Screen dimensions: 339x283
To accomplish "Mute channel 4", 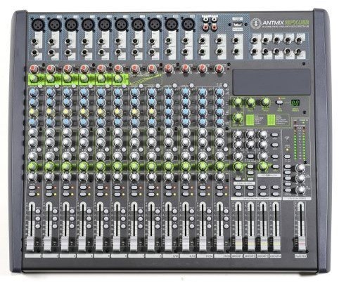I will point(83,187).
